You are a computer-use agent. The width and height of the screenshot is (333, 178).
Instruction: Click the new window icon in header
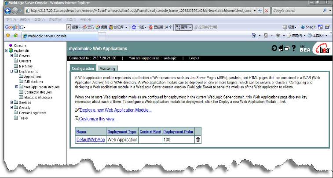[x=287, y=48]
